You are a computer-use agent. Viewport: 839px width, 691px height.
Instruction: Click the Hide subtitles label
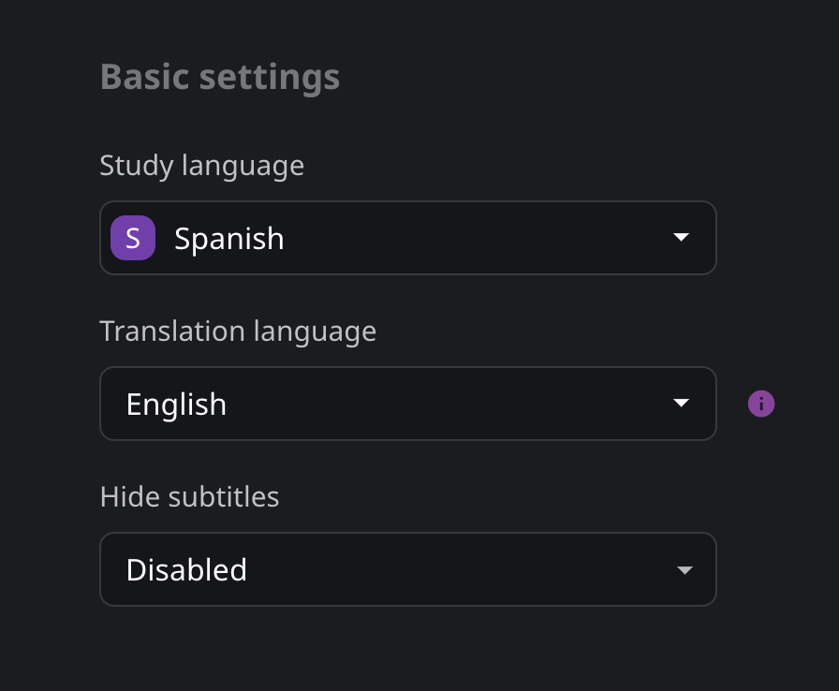coord(189,497)
